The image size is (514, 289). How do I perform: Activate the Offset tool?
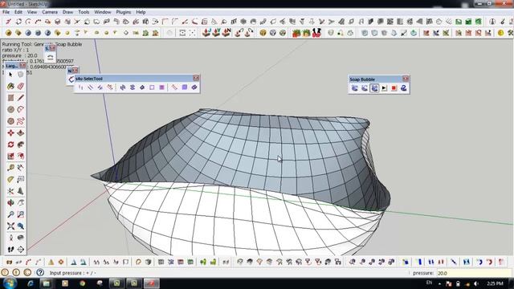(21, 156)
